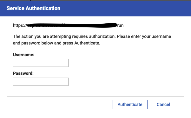Image resolution: width=191 pixels, height=118 pixels.
Task: Click the blacked-out portion of the URL
Action: pyautogui.click(x=72, y=25)
